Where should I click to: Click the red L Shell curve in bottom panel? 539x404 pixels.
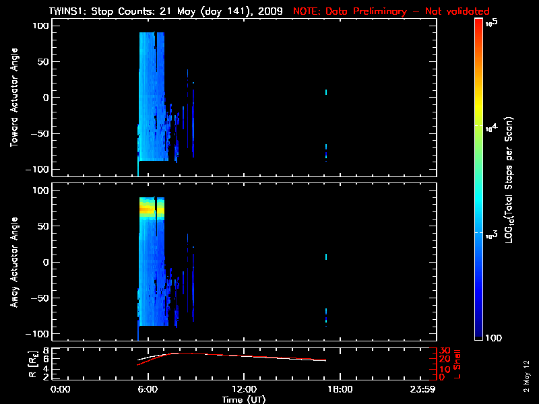269,356
